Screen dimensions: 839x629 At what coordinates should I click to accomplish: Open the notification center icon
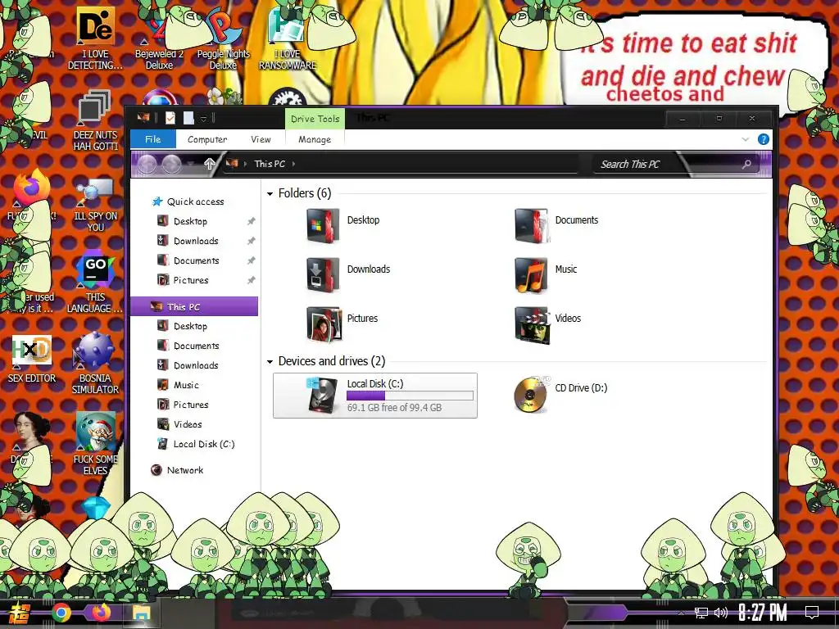pyautogui.click(x=812, y=613)
